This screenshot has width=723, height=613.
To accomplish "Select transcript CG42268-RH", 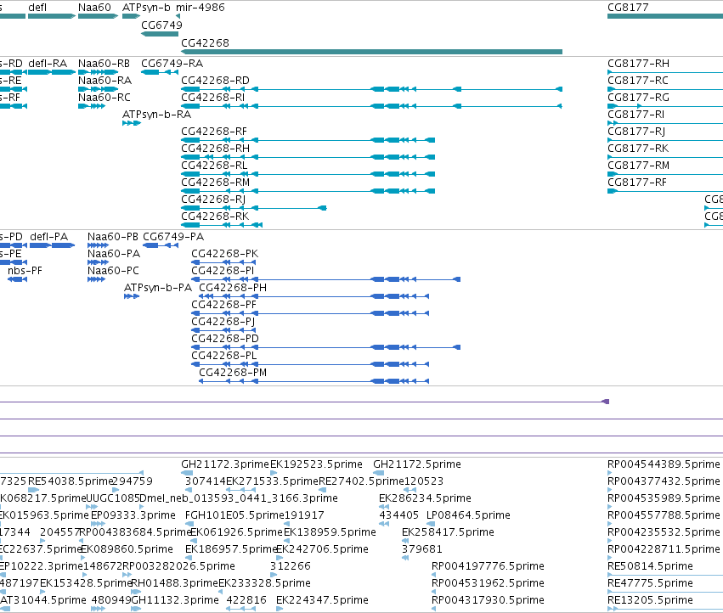I will pos(308,157).
